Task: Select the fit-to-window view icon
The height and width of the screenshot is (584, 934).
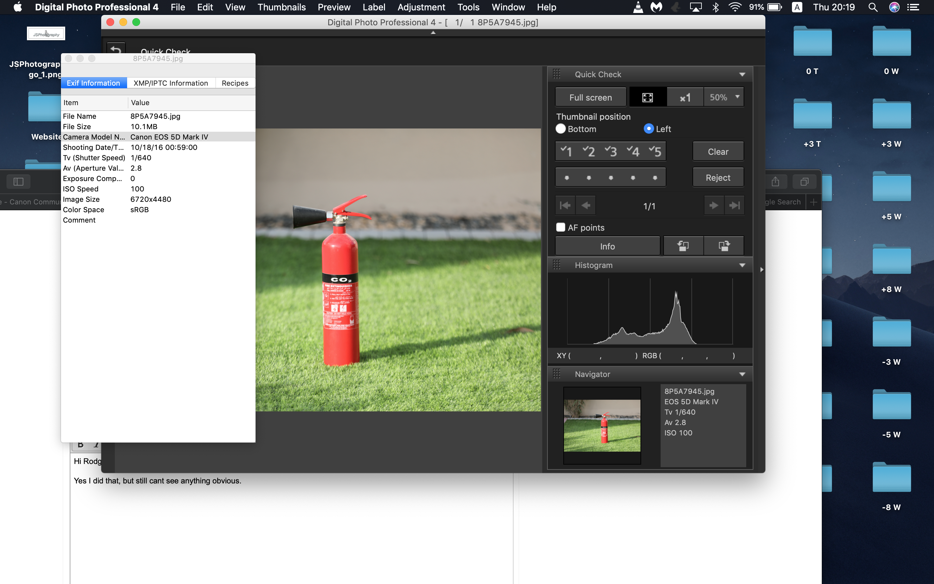Action: coord(648,97)
